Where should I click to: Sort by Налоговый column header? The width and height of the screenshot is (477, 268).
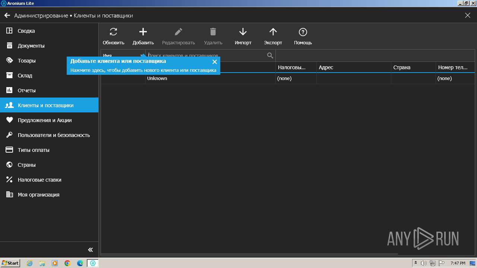pos(296,67)
